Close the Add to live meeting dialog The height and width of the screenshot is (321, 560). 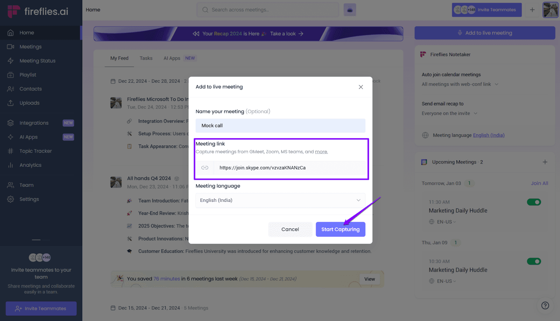361,87
